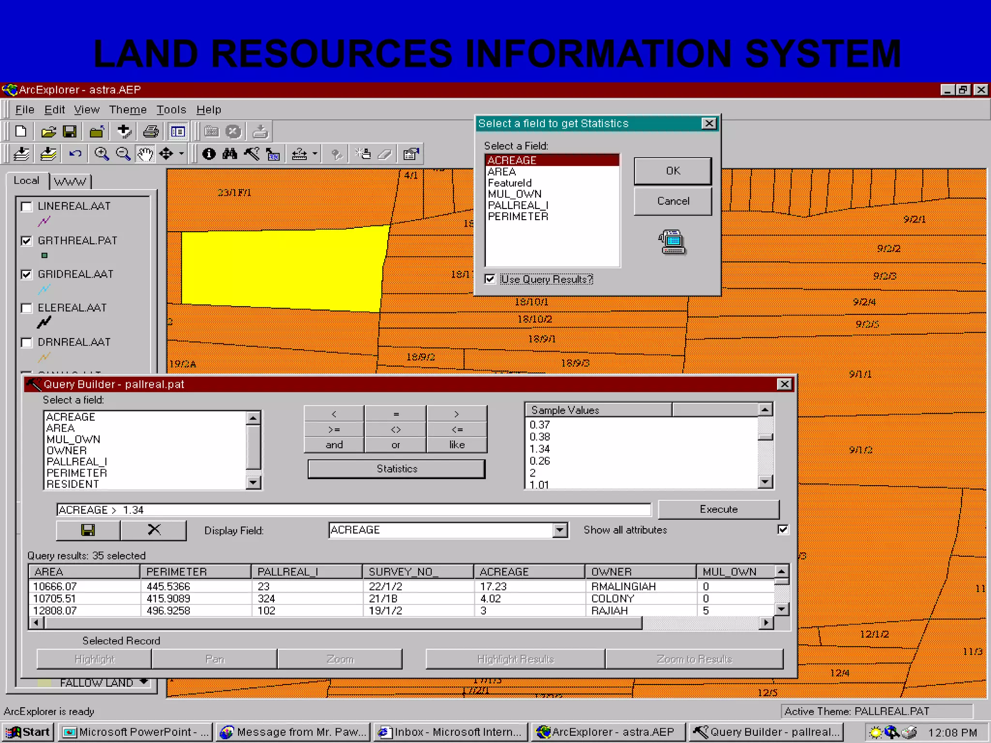Open the Edit menu
The width and height of the screenshot is (991, 743).
pyautogui.click(x=55, y=110)
